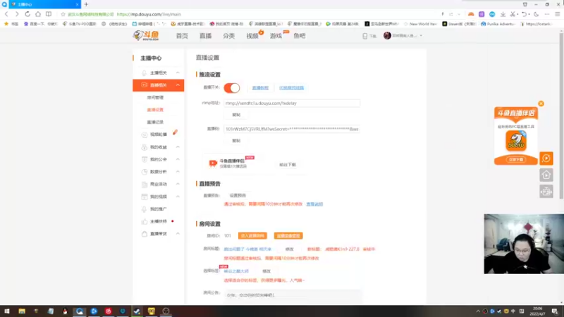Expand the 我的公会 sidebar section
The height and width of the screenshot is (317, 564).
[x=178, y=159]
